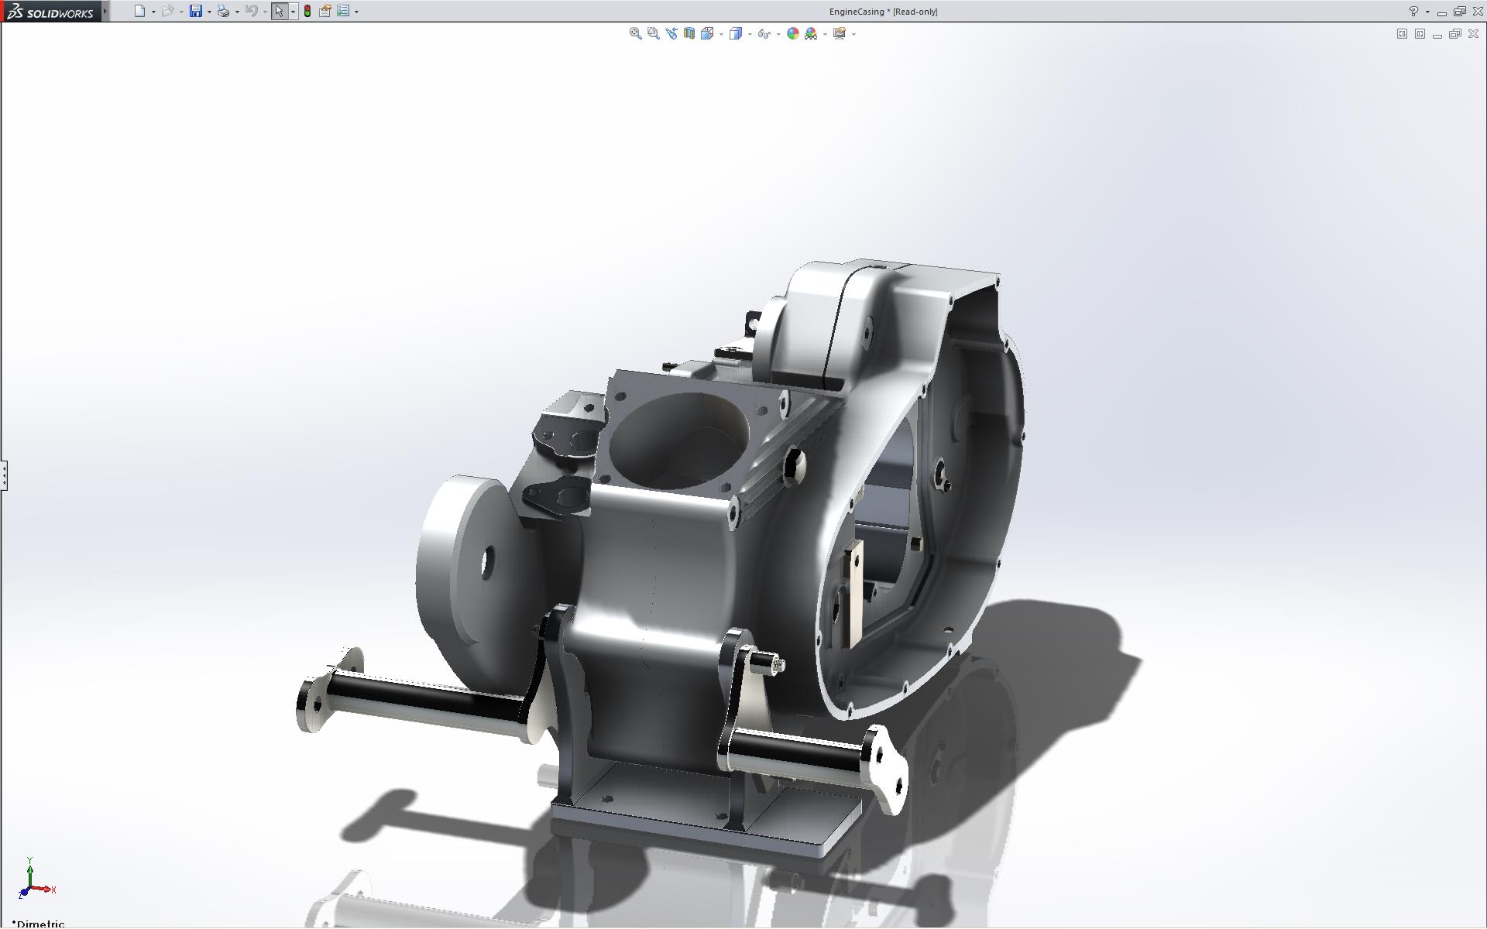Toggle the Select arrow tool
Screen dimensions: 1487x929
pyautogui.click(x=279, y=12)
